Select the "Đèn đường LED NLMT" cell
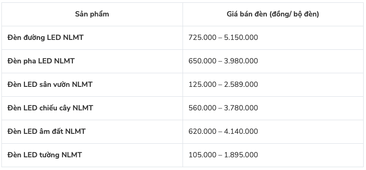This screenshot has width=366, height=170. point(92,38)
